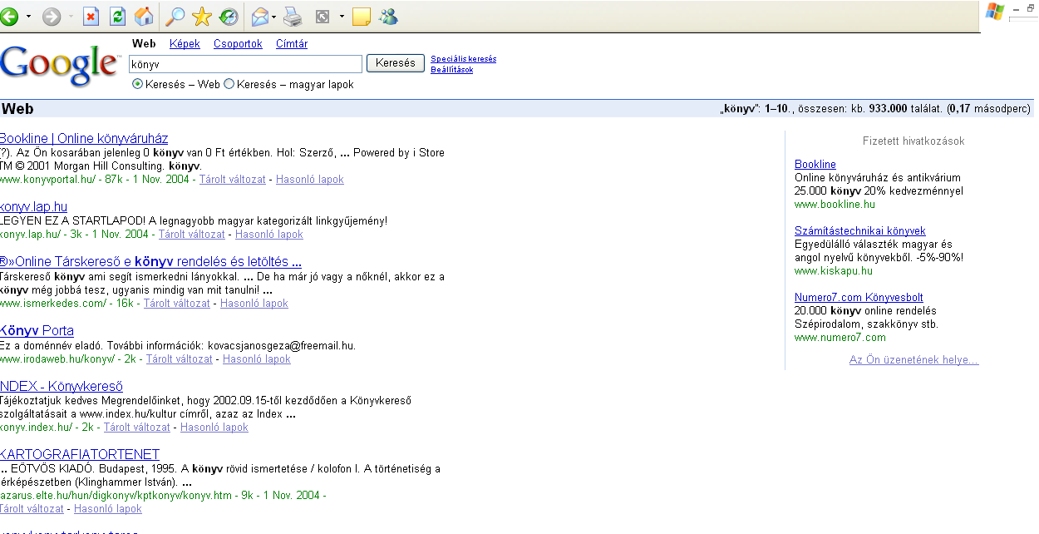Switch to the Képek tab

[x=185, y=44]
